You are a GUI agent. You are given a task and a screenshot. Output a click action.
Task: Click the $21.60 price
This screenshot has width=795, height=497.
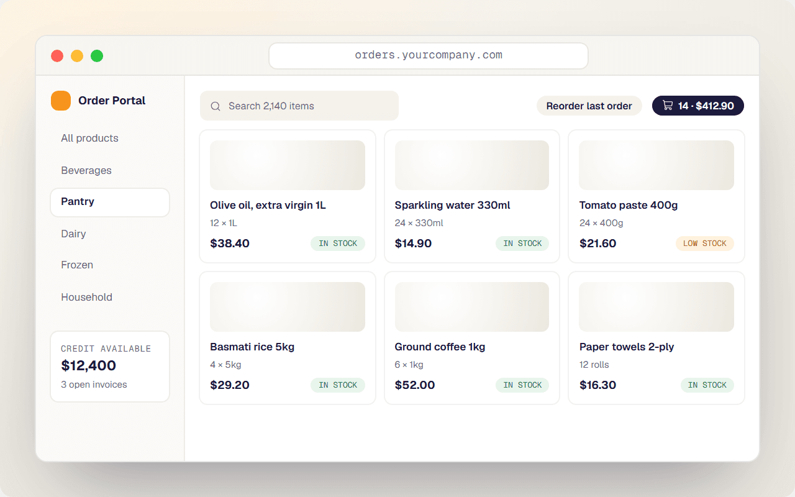coord(598,244)
